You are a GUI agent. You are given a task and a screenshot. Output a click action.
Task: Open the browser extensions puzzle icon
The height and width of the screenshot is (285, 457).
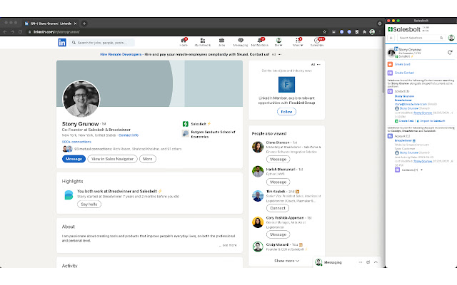coord(364,31)
